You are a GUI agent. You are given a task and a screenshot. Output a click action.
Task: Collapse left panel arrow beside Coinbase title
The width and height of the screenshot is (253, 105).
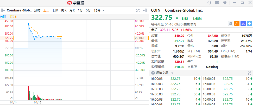coord(3,10)
